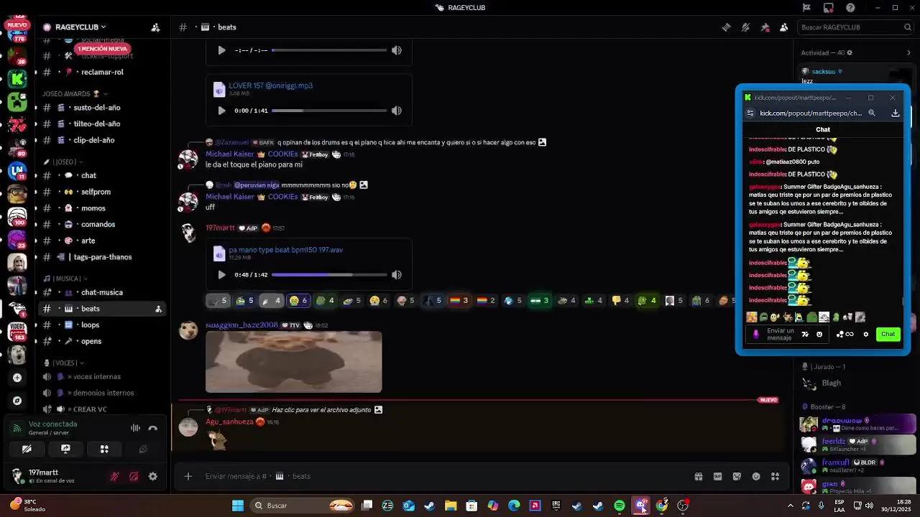Image resolution: width=920 pixels, height=517 pixels.
Task: Open site info icon in Kick address bar
Action: tap(750, 113)
